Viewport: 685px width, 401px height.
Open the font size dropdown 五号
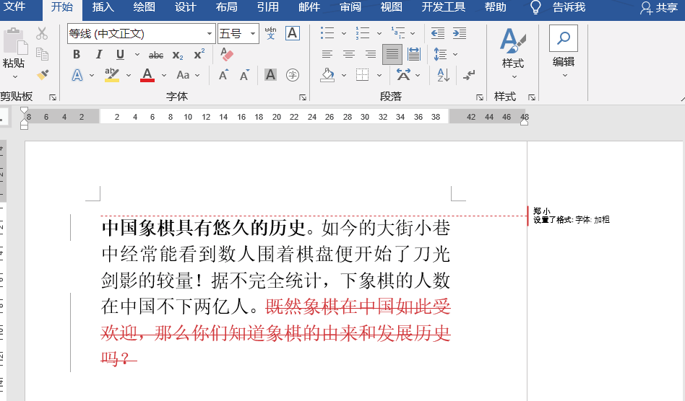[x=254, y=34]
